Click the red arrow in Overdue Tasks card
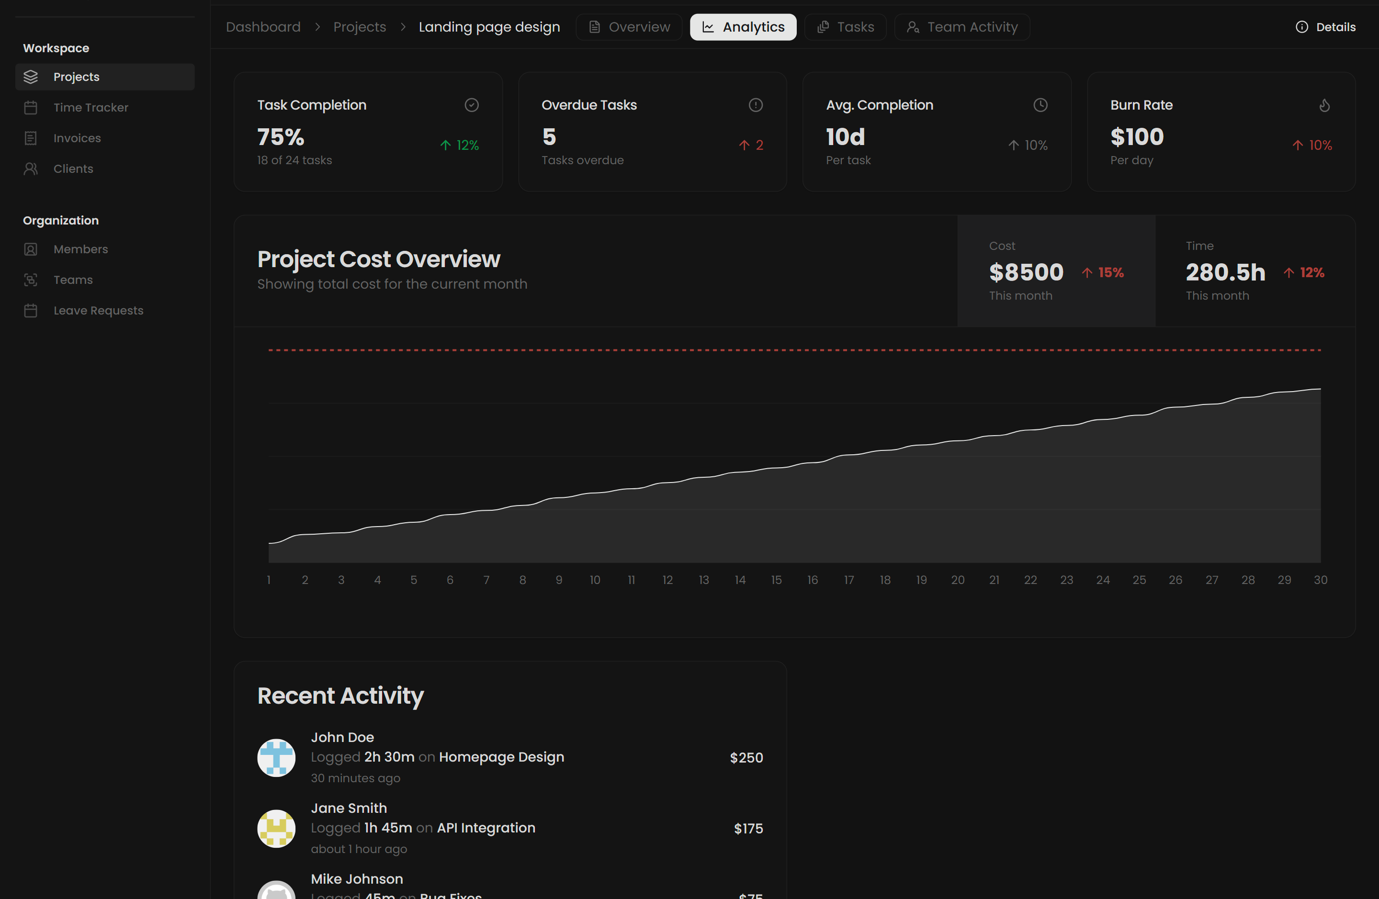 [745, 145]
